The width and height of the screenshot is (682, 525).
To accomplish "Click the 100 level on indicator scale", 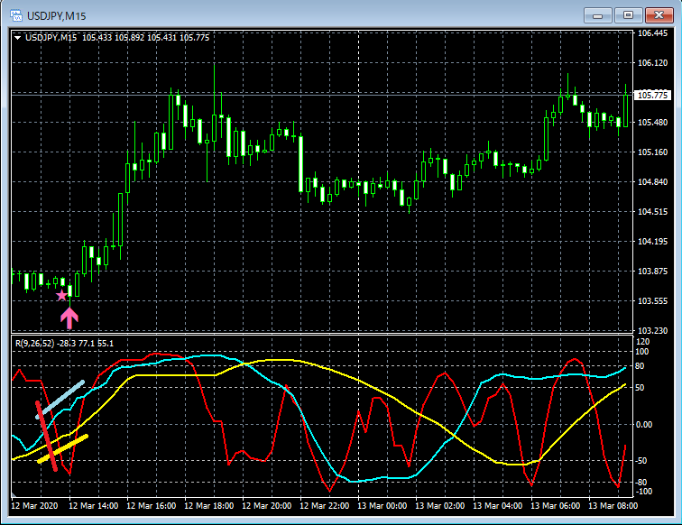I will click(x=642, y=352).
